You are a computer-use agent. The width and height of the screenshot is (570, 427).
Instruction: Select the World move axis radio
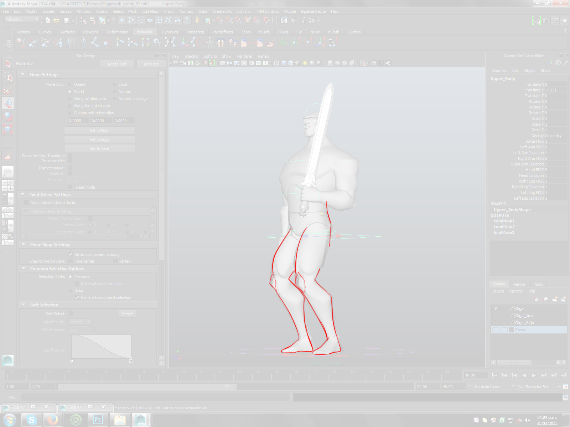[70, 91]
